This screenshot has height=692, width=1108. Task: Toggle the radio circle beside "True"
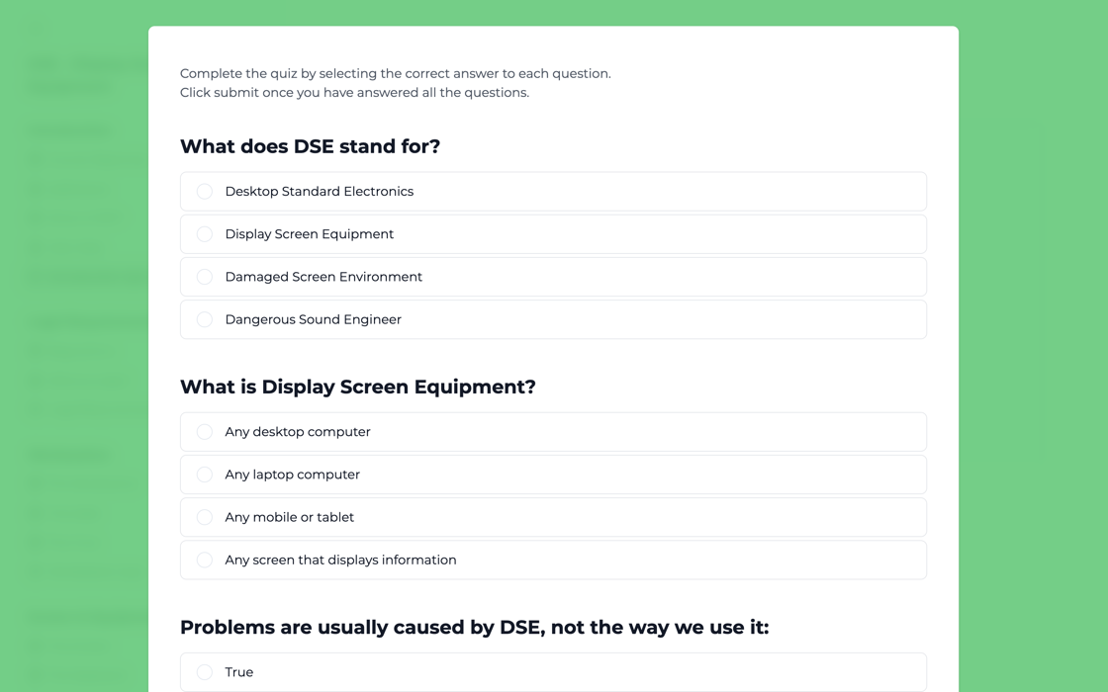click(x=204, y=672)
